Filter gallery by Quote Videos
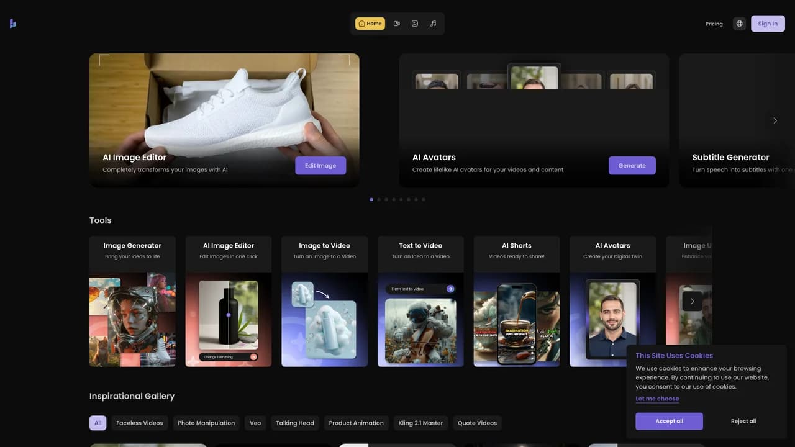This screenshot has height=447, width=795. click(477, 423)
